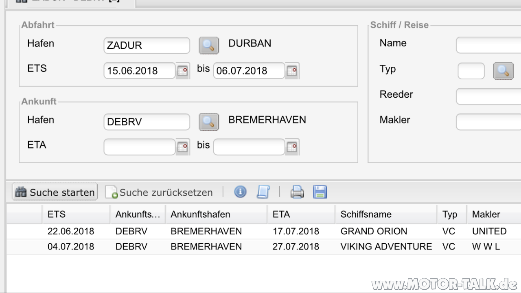
Task: Click the arrival Hafen field DEBRV
Action: 147,122
